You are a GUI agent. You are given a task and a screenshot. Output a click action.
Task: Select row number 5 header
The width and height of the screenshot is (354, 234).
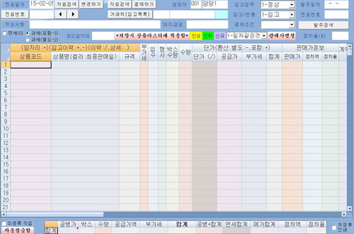click(5, 93)
